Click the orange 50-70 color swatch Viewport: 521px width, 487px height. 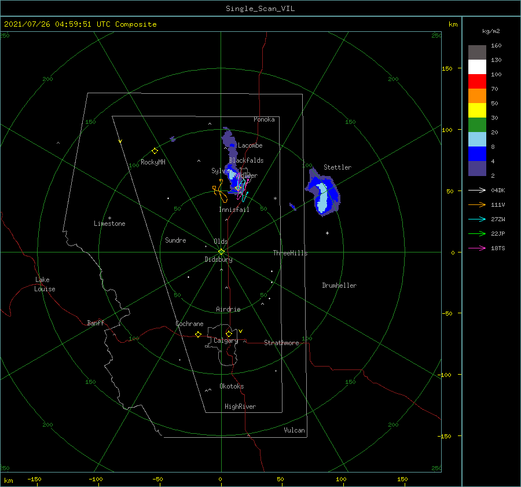tap(477, 96)
